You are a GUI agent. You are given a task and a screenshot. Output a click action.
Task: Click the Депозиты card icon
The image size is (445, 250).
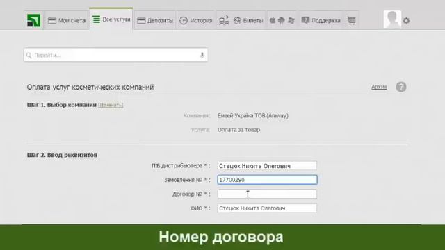pos(141,20)
